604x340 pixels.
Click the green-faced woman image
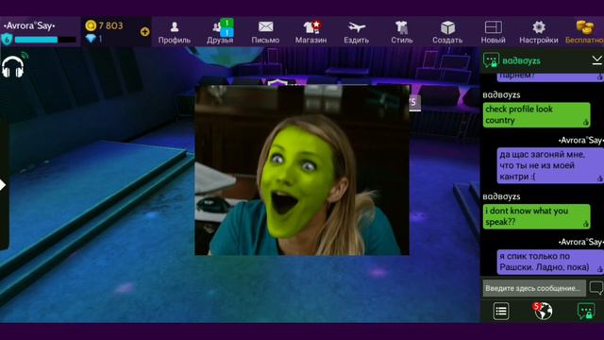coord(302,170)
